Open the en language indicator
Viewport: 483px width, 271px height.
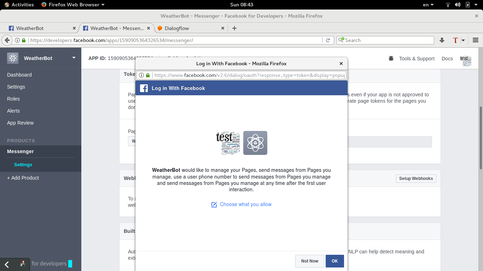coord(428,5)
